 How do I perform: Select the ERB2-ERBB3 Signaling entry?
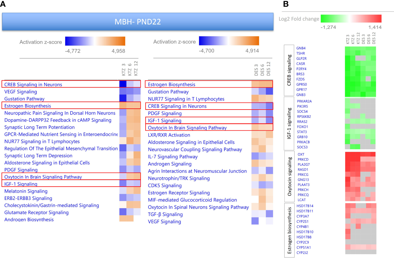[28, 198]
